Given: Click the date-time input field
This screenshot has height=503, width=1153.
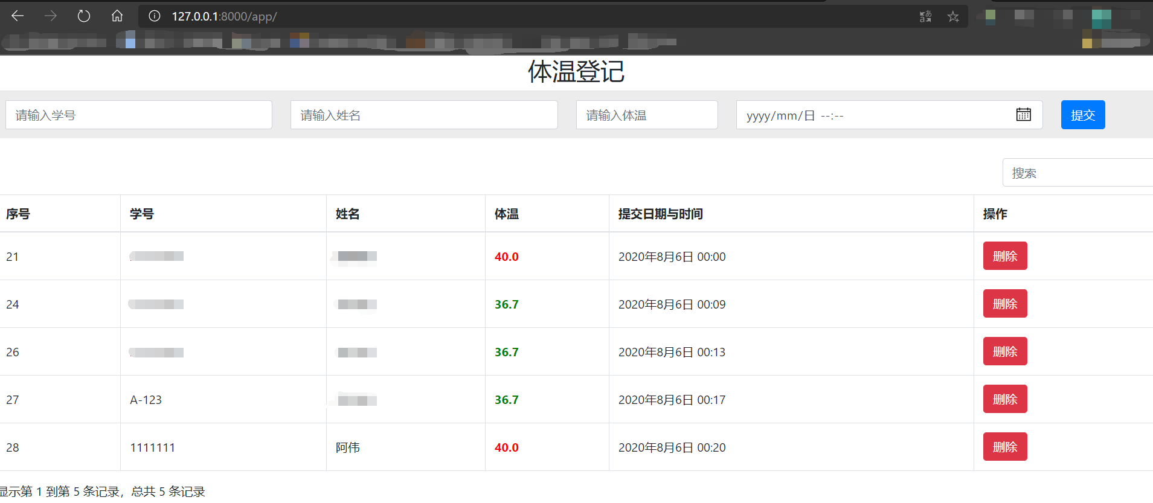Looking at the screenshot, I should click(x=889, y=115).
